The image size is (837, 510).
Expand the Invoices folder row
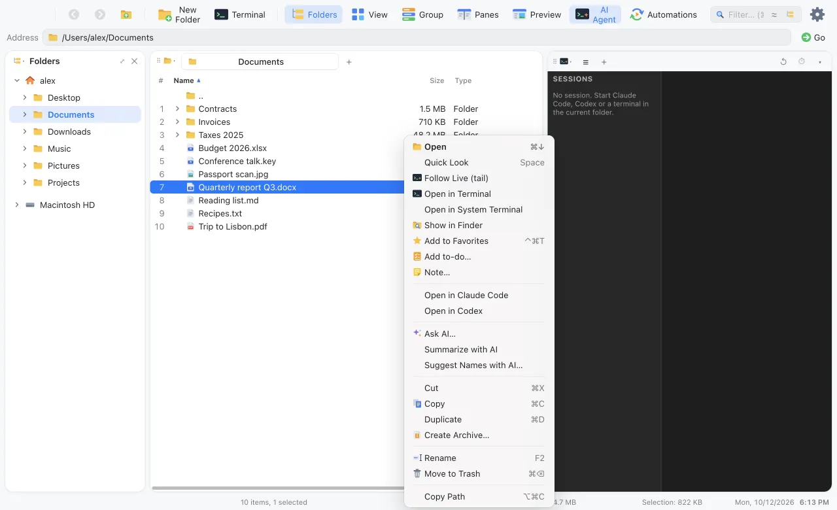click(x=177, y=122)
